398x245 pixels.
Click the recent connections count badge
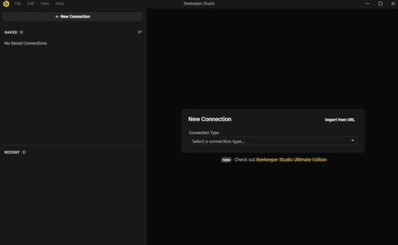(x=24, y=152)
